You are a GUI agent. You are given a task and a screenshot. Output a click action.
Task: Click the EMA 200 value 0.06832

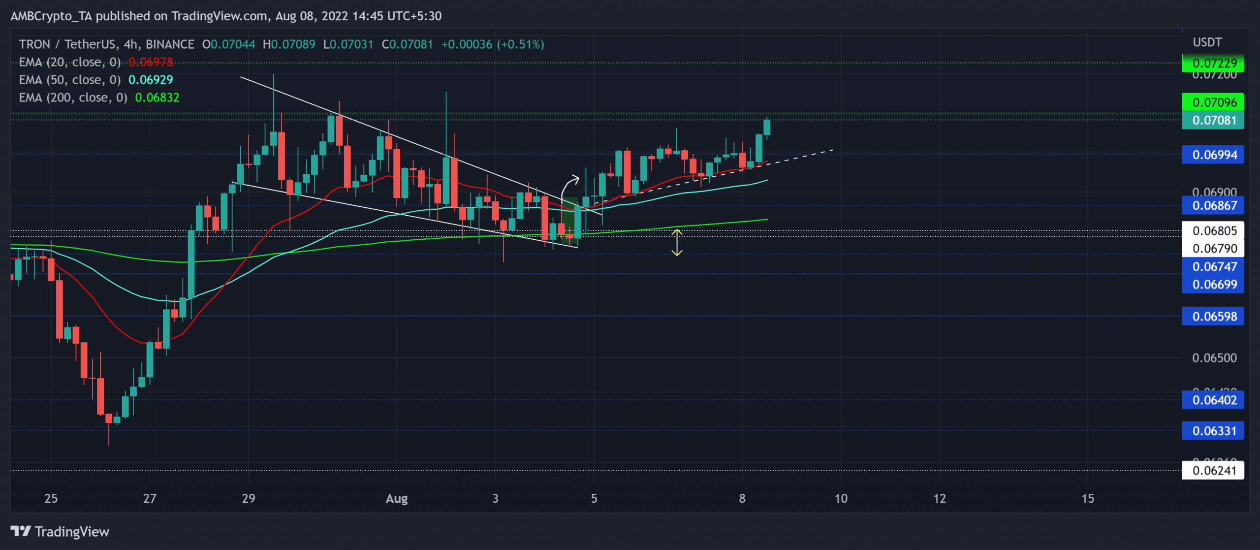coord(157,97)
